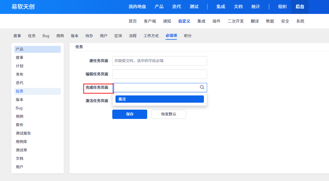Select 发布 in the left sidebar
329x181 pixels.
19,75
